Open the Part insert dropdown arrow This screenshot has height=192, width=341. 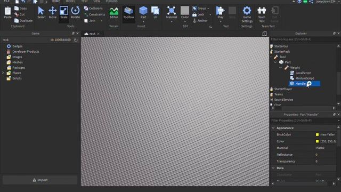tap(143, 22)
